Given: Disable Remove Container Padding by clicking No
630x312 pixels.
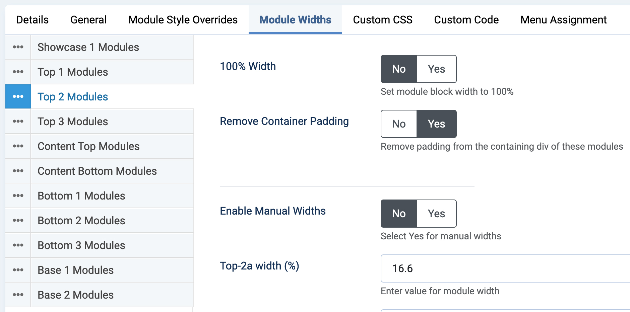Looking at the screenshot, I should coord(398,124).
